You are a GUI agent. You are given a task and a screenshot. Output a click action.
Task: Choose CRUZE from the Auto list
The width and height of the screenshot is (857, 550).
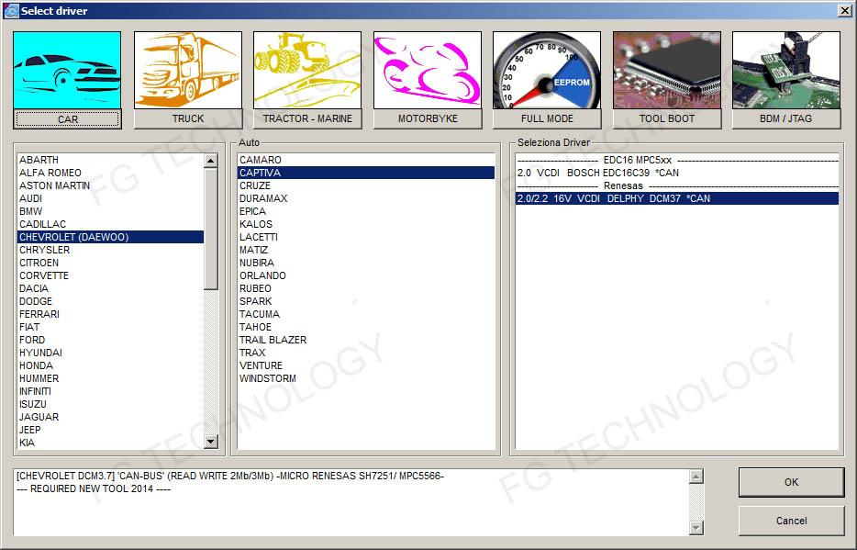tap(366, 185)
